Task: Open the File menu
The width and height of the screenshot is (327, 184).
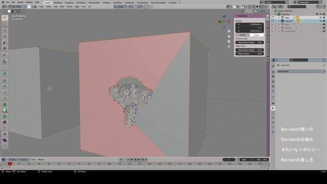Action: [x=8, y=2]
